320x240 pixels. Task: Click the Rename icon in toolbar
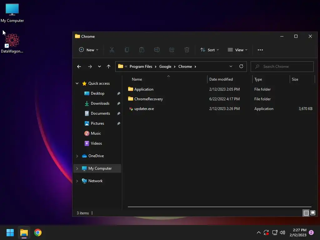(157, 50)
